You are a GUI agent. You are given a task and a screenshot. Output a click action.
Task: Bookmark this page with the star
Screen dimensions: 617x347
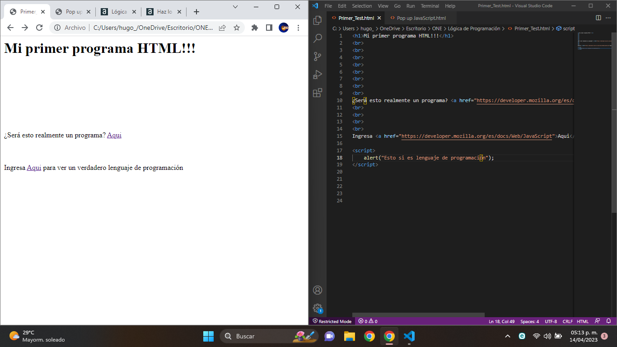point(236,28)
